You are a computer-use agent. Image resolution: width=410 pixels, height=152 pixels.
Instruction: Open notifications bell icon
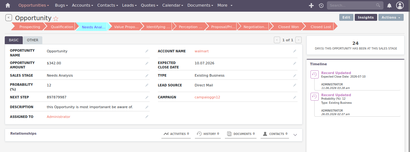(x=389, y=5)
